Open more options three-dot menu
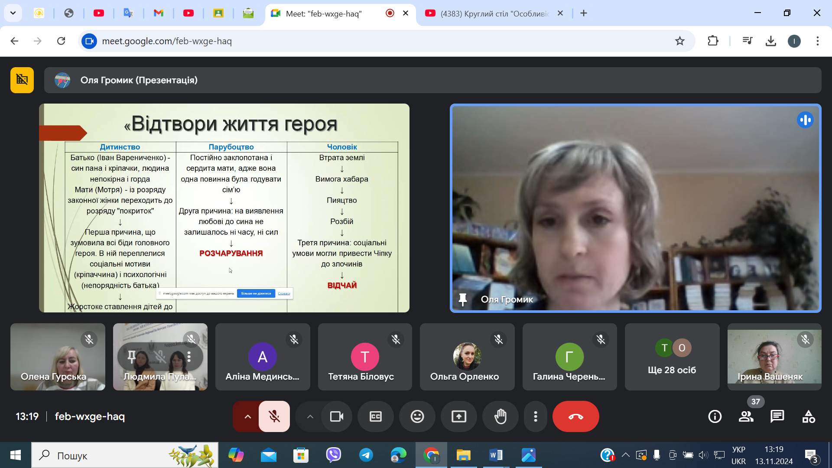The image size is (832, 468). coord(536,416)
